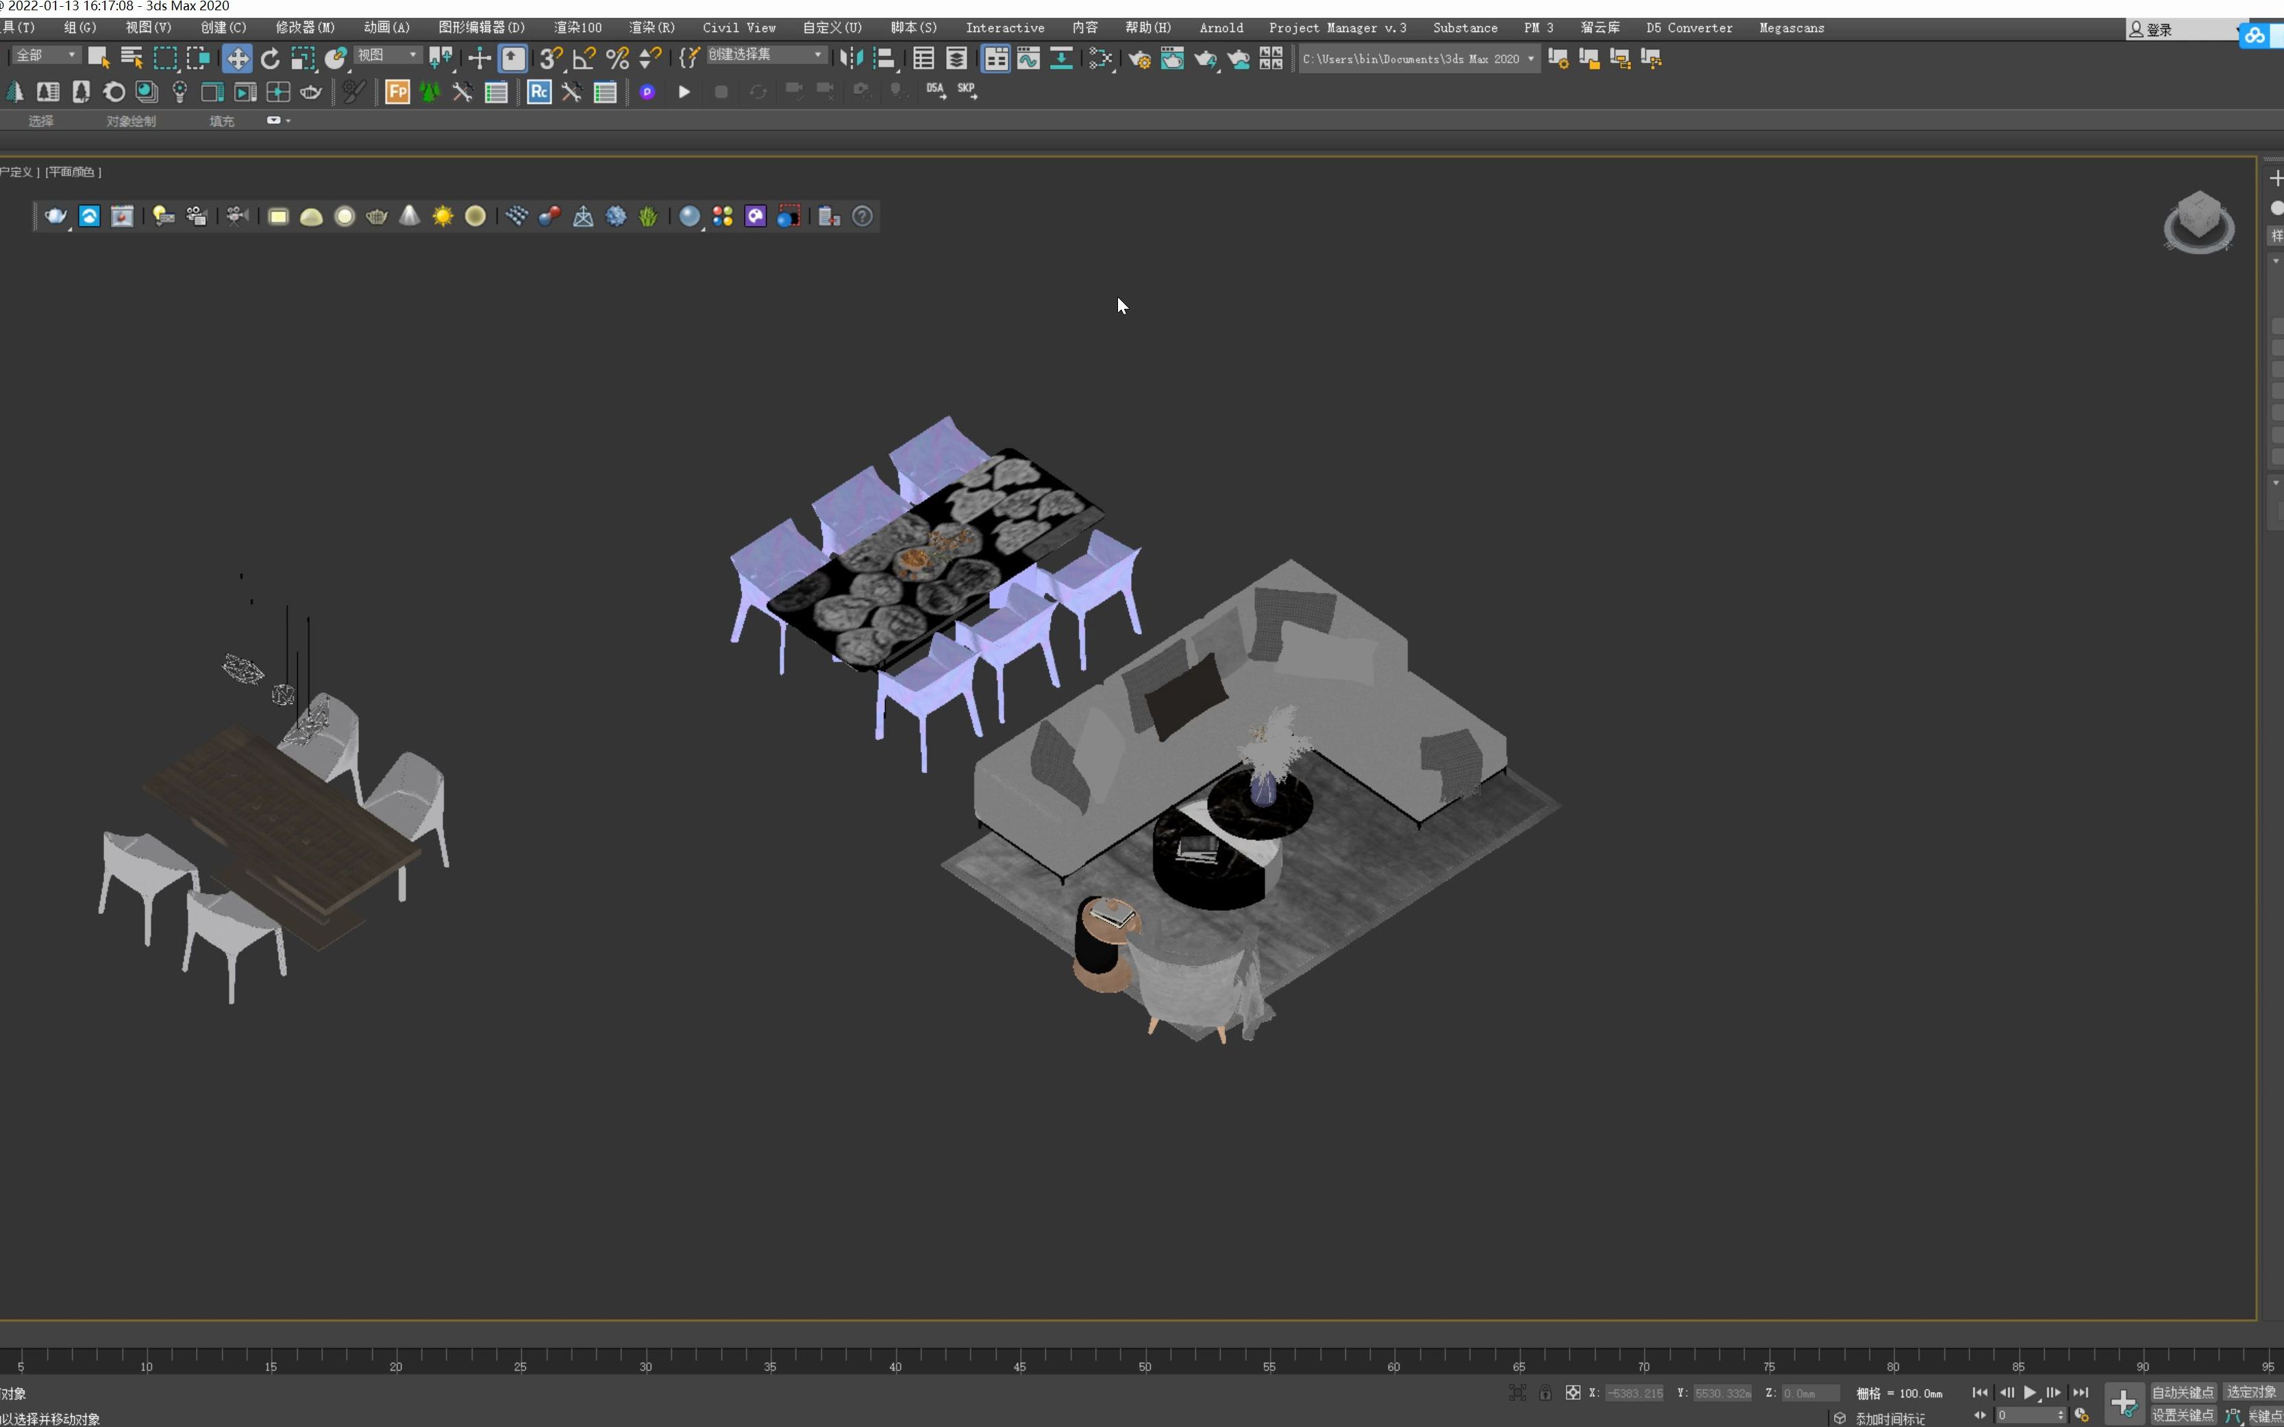The image size is (2284, 1427).
Task: Open the 修改器(M) menu
Action: click(x=305, y=27)
